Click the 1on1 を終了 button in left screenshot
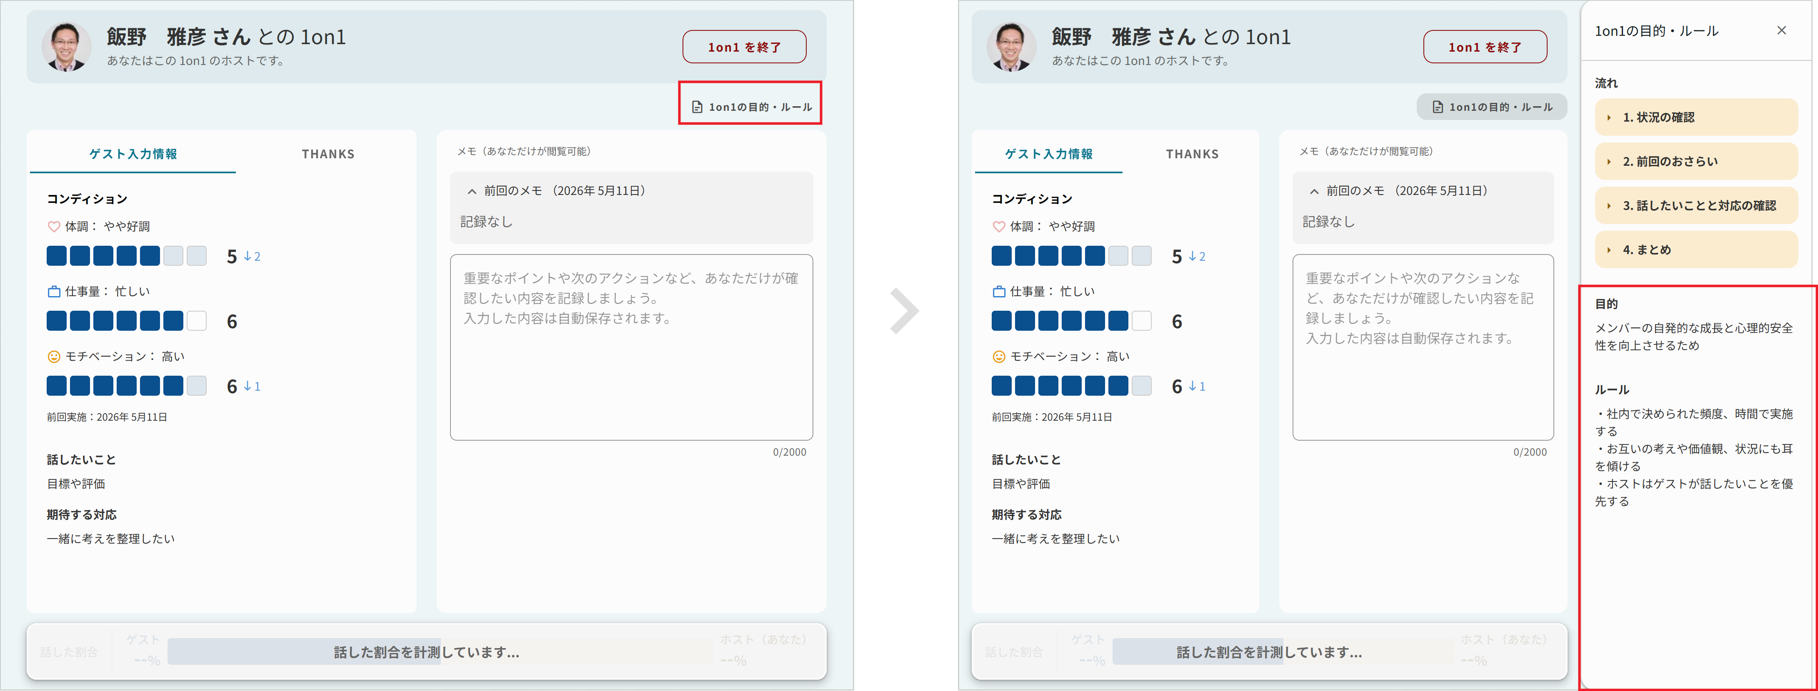 click(744, 47)
